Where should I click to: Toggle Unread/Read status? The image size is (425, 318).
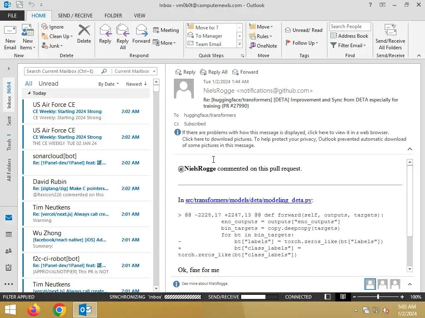303,30
